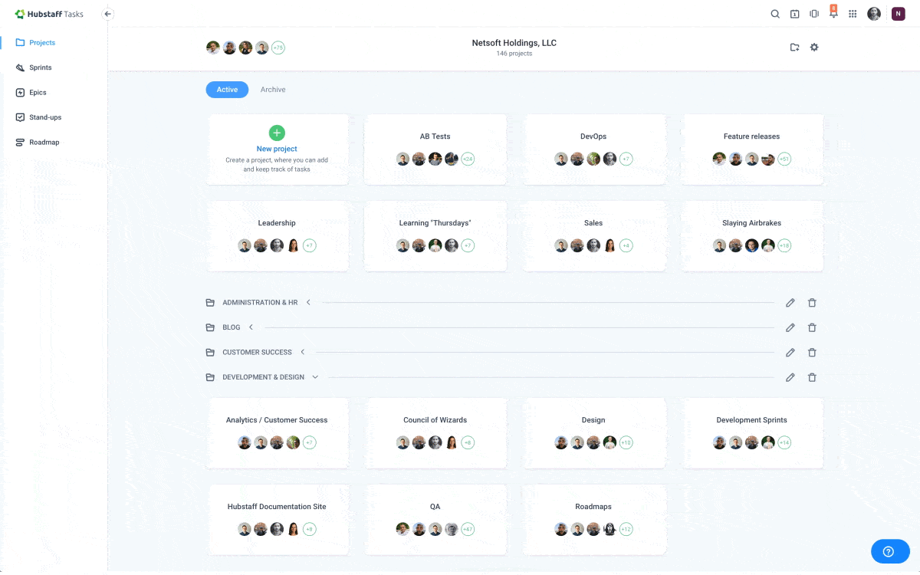Edit the Development & Design folder
Viewport: 920px width, 575px height.
point(790,377)
